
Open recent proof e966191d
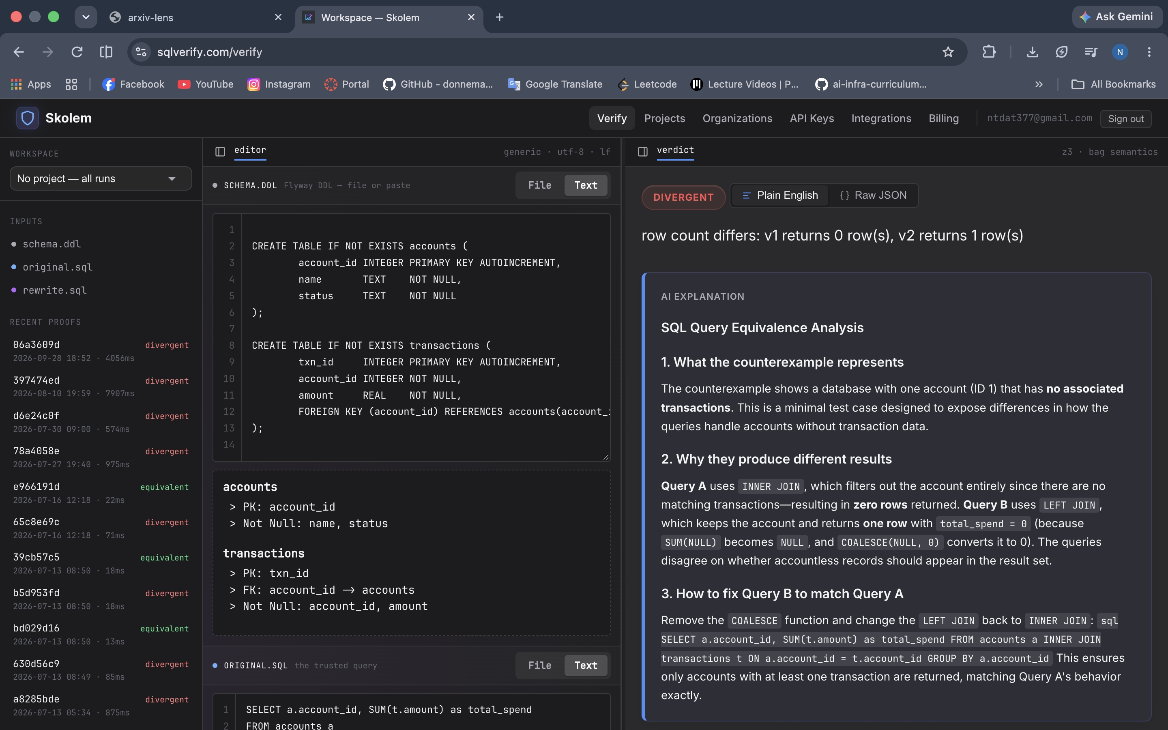[x=101, y=493]
